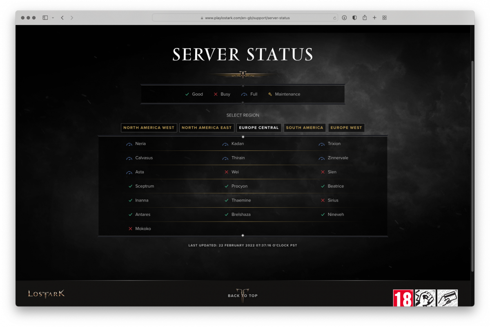Select the North America West region tab

(149, 128)
